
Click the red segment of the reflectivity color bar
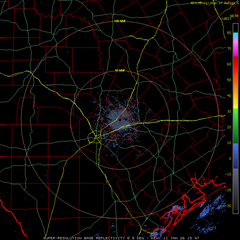point(235,64)
